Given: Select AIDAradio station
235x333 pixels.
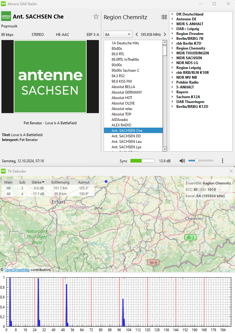Looking at the screenshot, I should click(133, 120).
